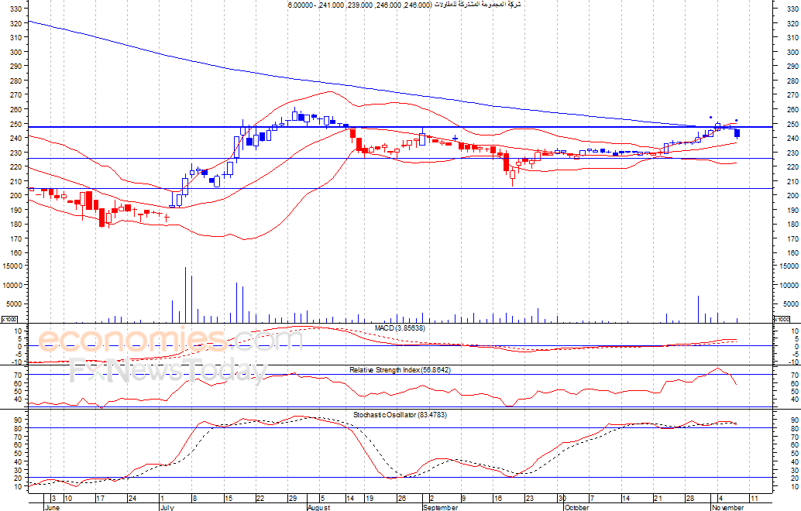Select 15000 on left volume axis
This screenshot has height=511, width=801.
[12, 266]
